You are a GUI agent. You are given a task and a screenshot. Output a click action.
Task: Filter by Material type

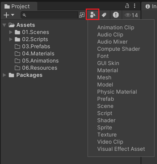(108, 70)
